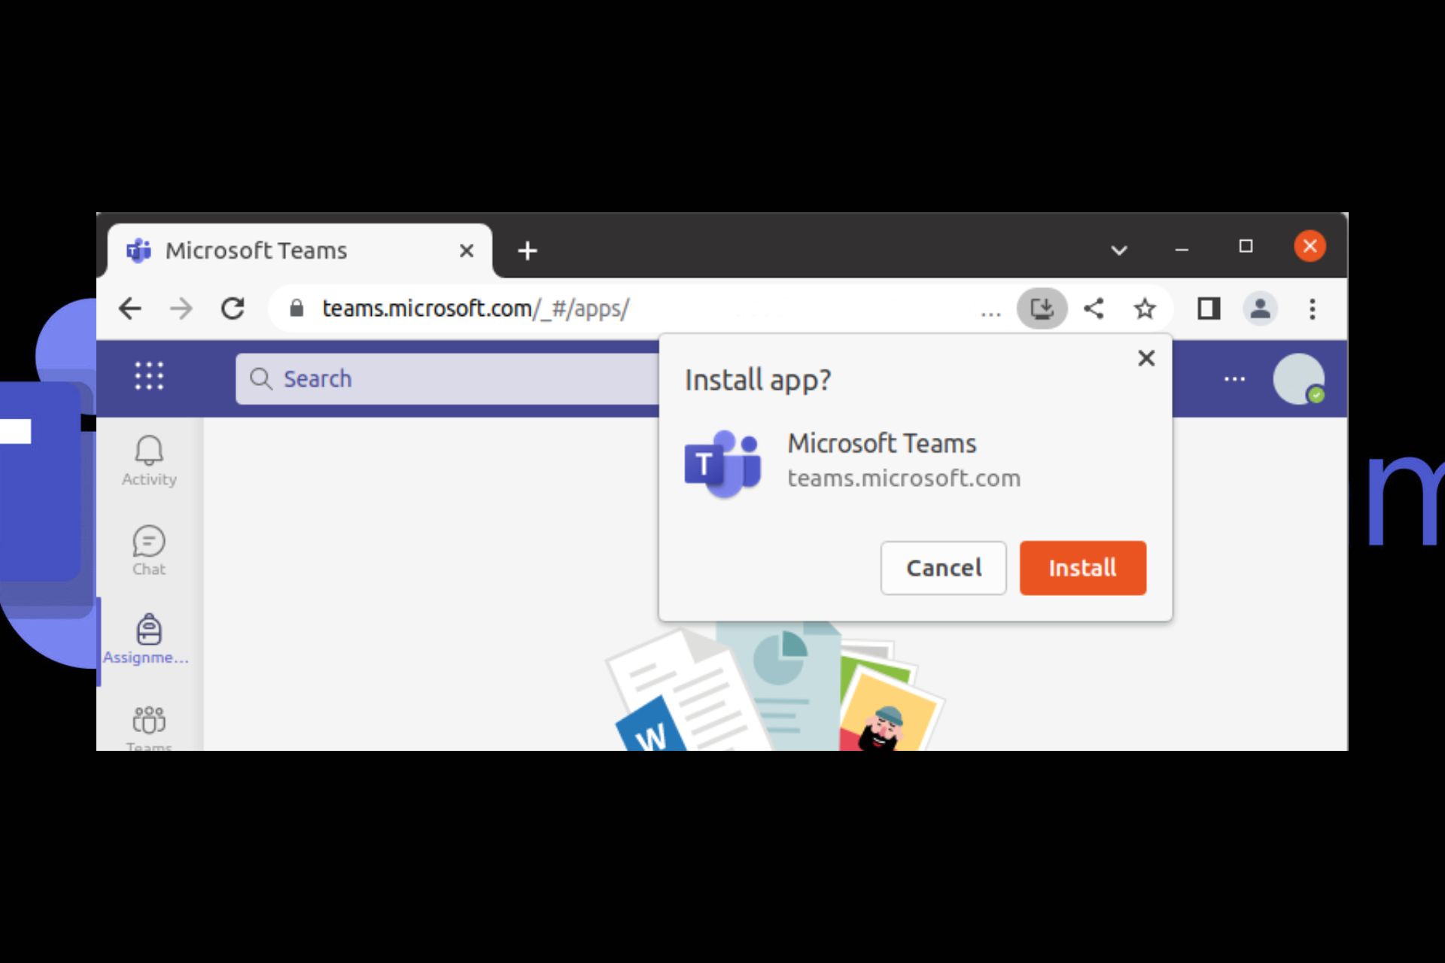1445x963 pixels.
Task: Reload the current page
Action: (x=233, y=308)
